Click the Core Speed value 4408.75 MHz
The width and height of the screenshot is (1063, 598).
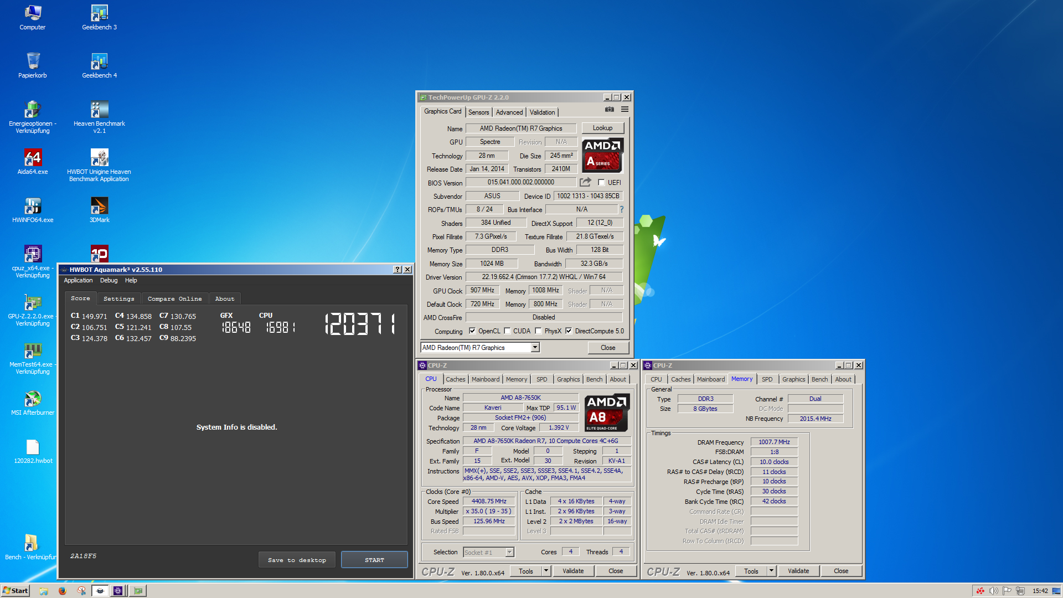pos(489,501)
